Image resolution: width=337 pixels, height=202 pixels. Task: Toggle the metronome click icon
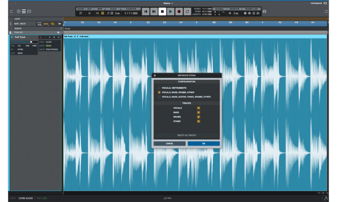[108, 13]
